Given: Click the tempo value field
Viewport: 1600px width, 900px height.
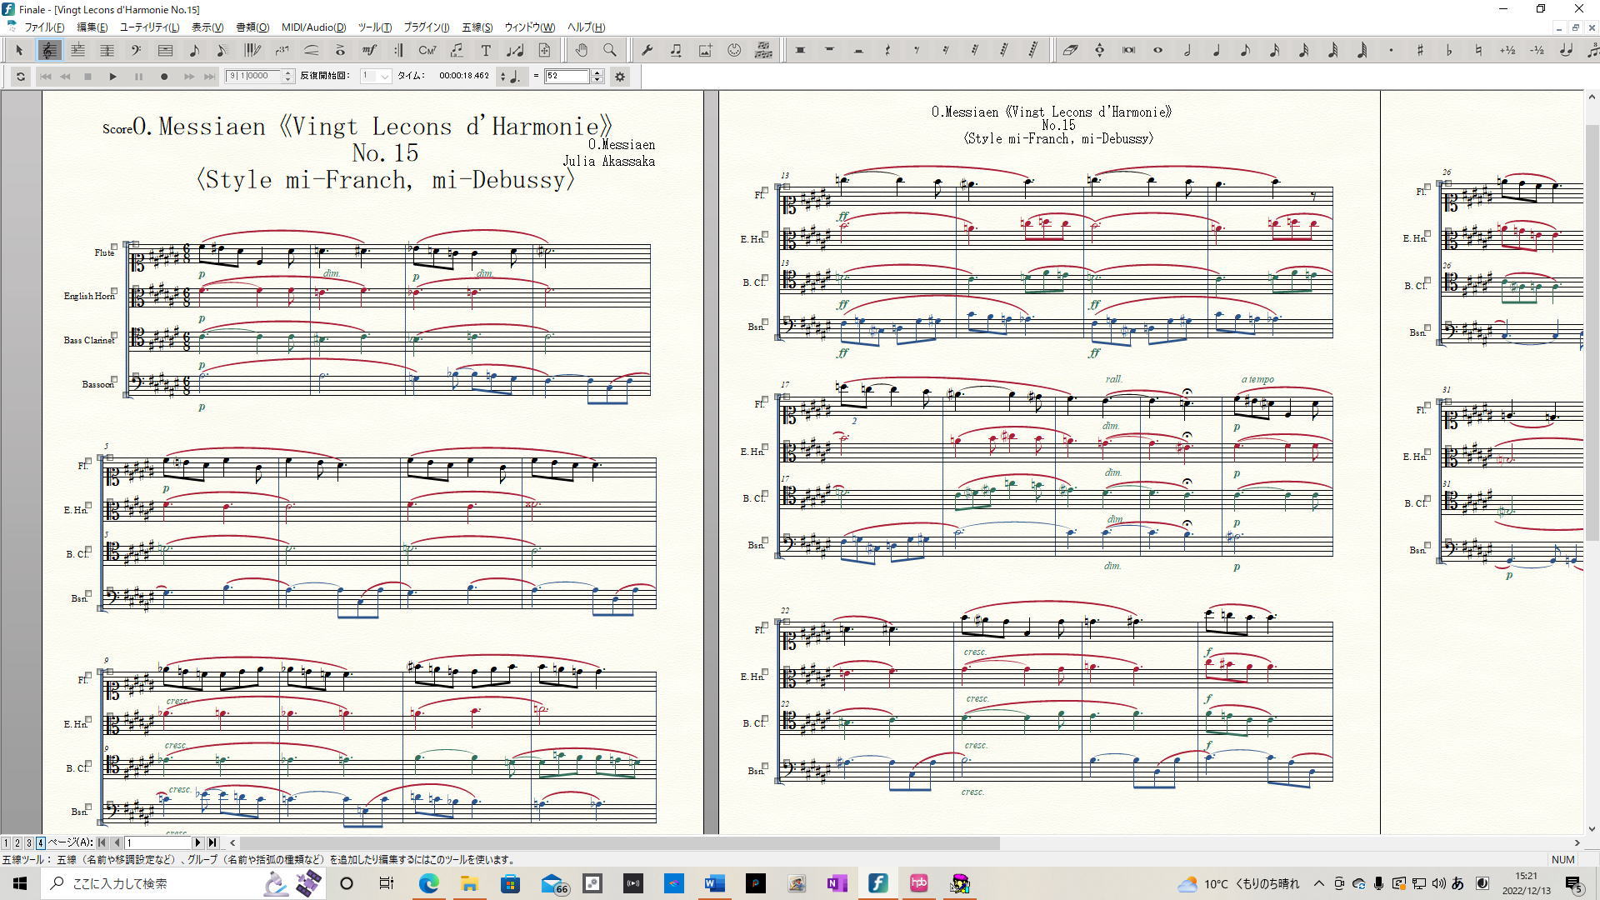Looking at the screenshot, I should (567, 76).
